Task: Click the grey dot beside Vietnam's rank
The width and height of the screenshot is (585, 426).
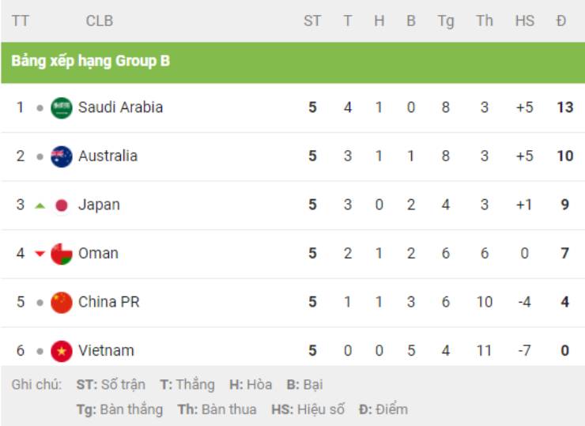Action: click(40, 352)
